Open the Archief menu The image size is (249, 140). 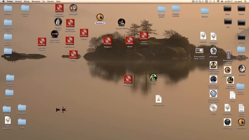click(18, 1)
